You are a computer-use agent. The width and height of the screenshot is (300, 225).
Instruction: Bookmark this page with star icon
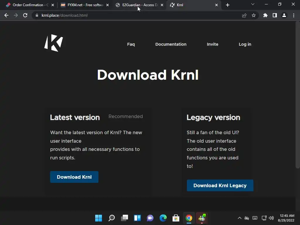click(254, 15)
